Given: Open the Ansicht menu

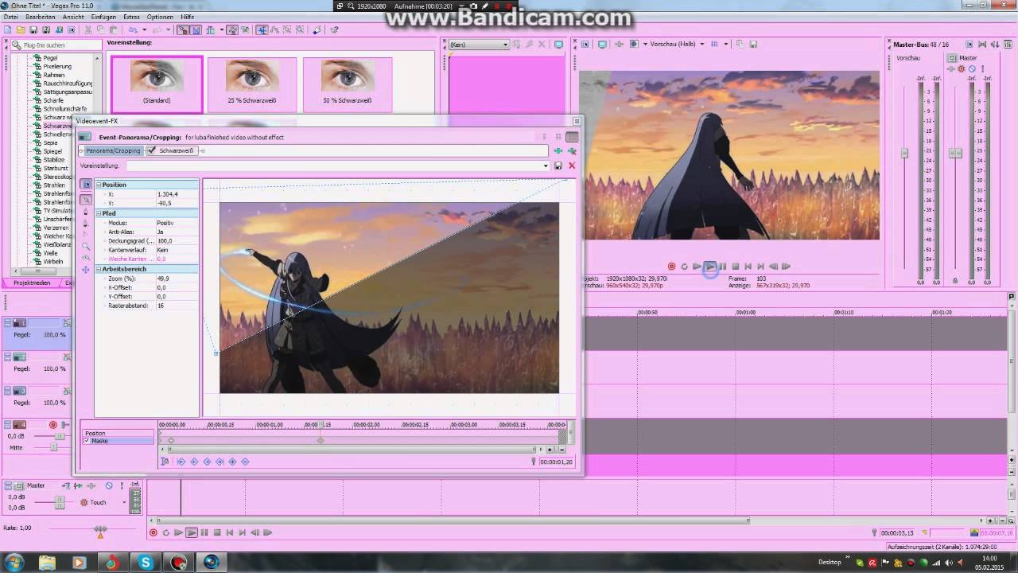Looking at the screenshot, I should coord(73,17).
